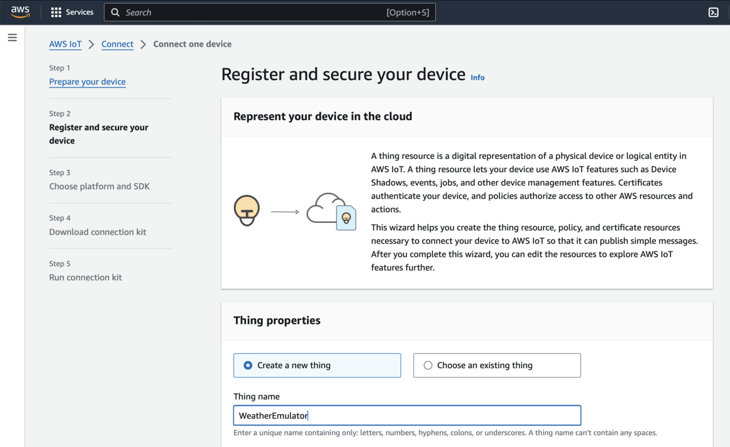This screenshot has height=447, width=730.
Task: Click Run connection kit step
Action: point(86,278)
